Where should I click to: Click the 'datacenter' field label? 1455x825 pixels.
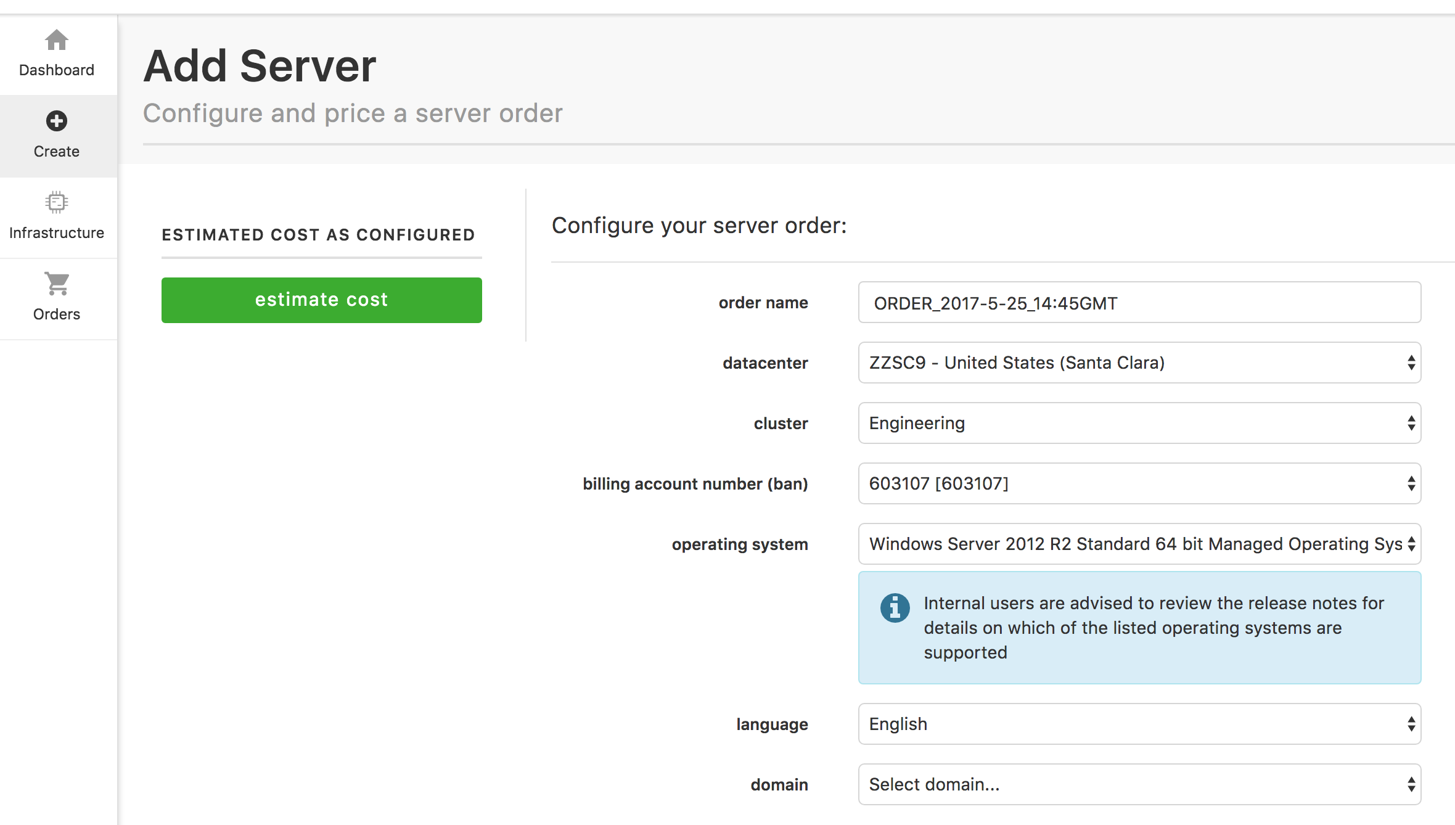pos(765,363)
